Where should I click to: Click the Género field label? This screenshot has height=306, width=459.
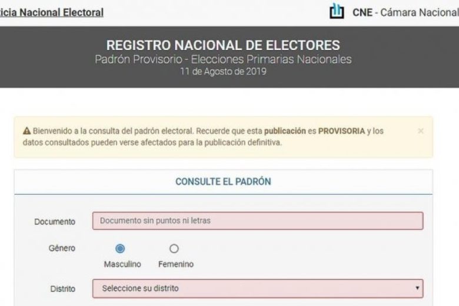coord(62,248)
